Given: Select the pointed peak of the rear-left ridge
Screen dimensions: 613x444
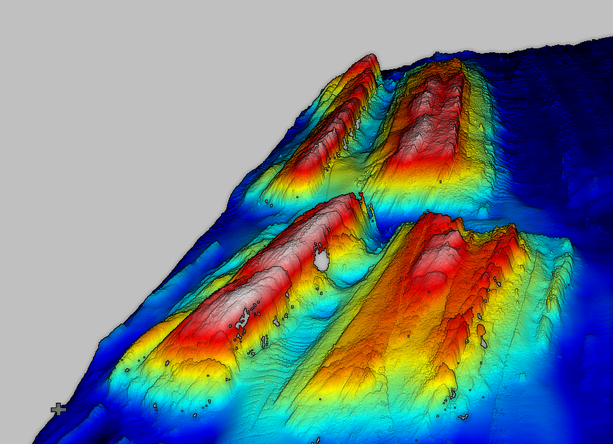Looking at the screenshot, I should click(371, 59).
